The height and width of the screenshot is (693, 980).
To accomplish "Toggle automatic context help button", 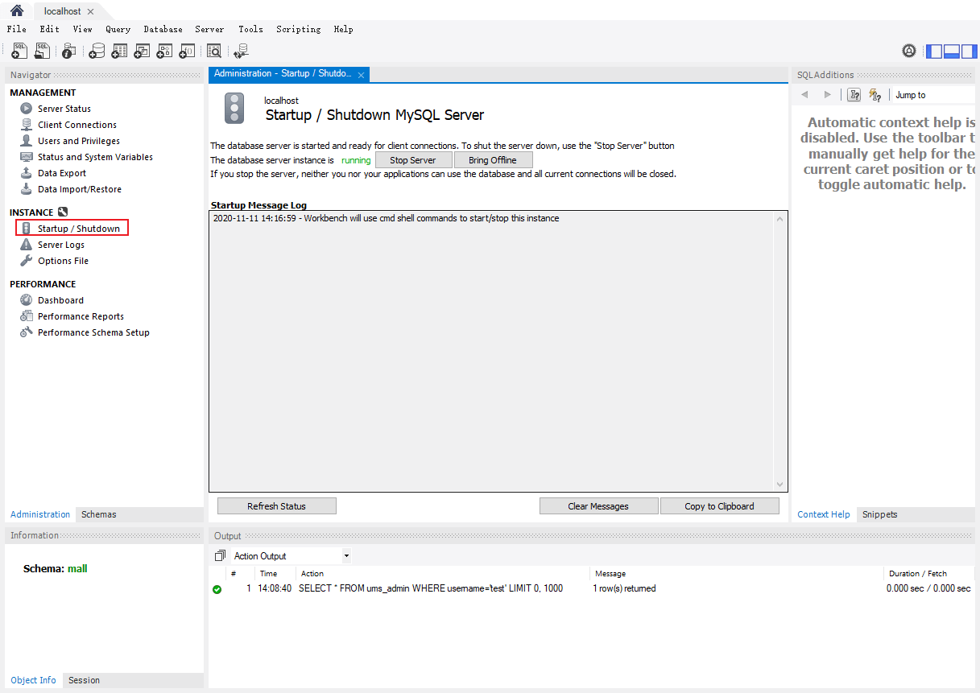I will 875,95.
